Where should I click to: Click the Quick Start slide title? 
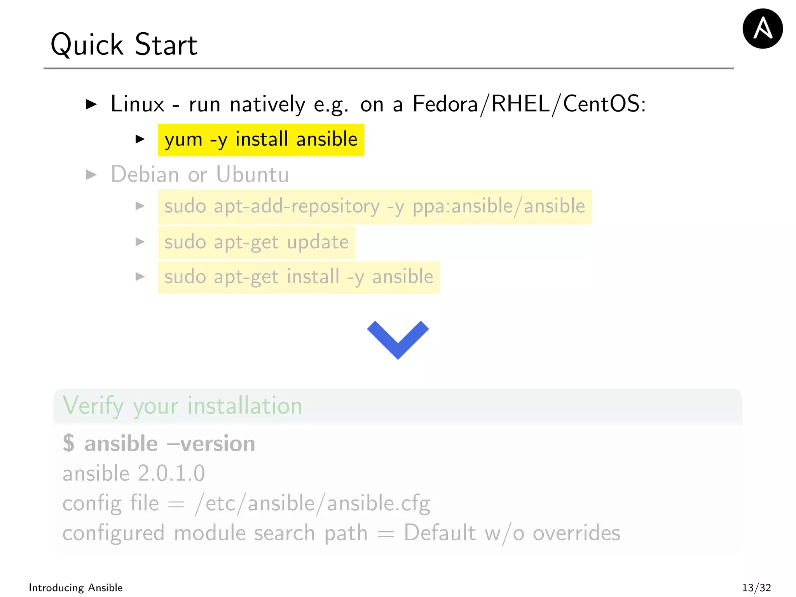124,45
